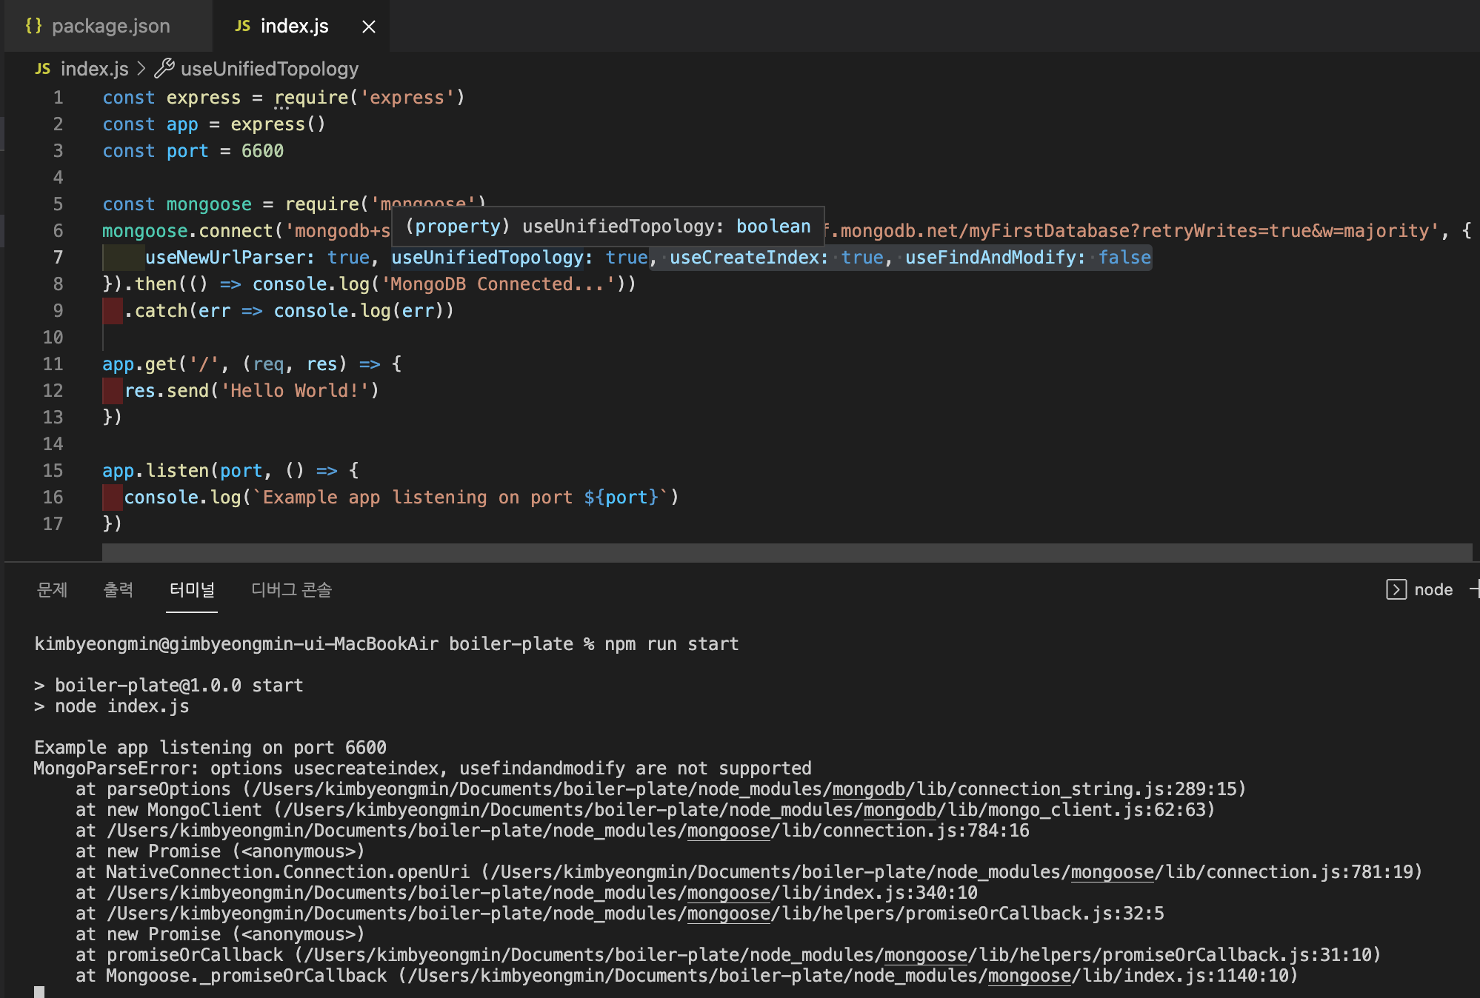
Task: Click the JS file icon in breadcrumb
Action: point(43,69)
